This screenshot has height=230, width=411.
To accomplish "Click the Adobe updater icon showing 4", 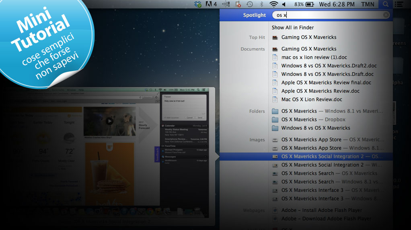I will 211,4.
